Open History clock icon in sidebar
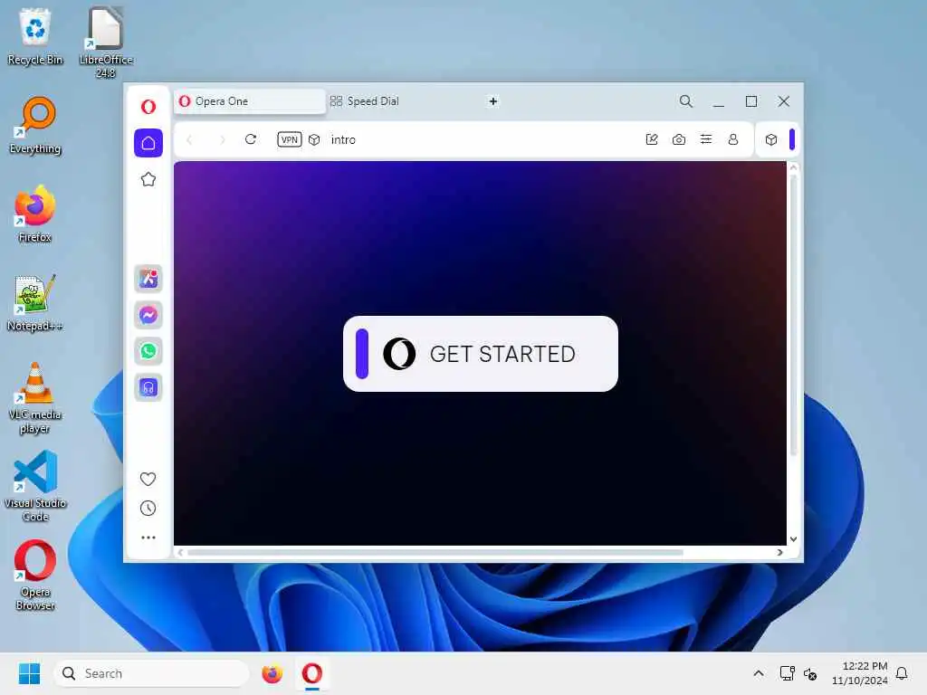Viewport: 927px width, 695px height. pos(148,509)
